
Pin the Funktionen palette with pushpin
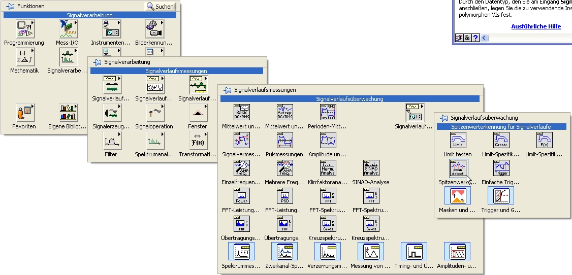tap(10, 6)
